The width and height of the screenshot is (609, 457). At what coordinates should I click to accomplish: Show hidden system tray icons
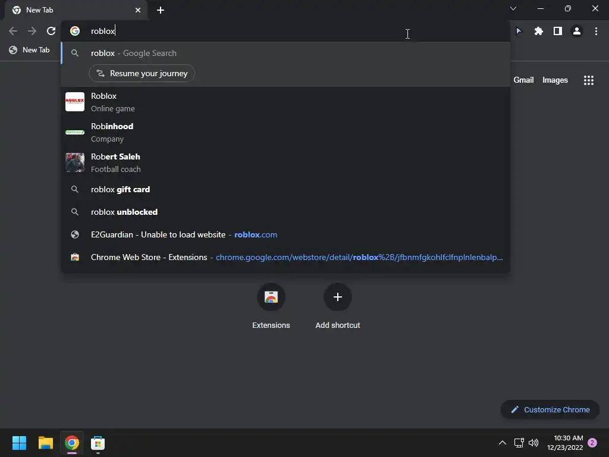click(502, 443)
